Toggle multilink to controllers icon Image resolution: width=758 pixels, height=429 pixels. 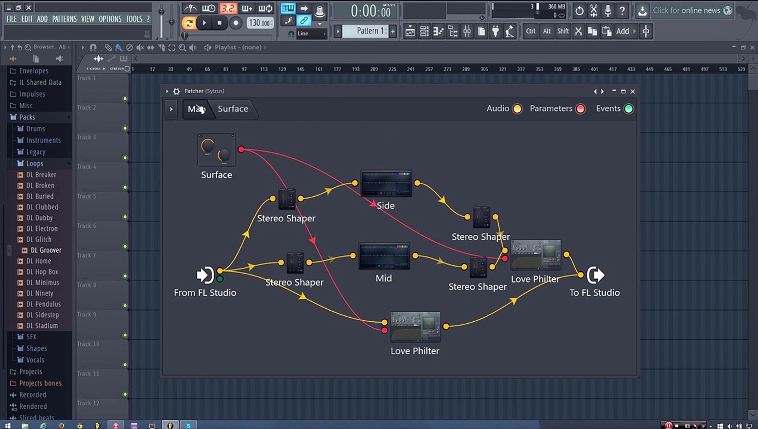(304, 21)
